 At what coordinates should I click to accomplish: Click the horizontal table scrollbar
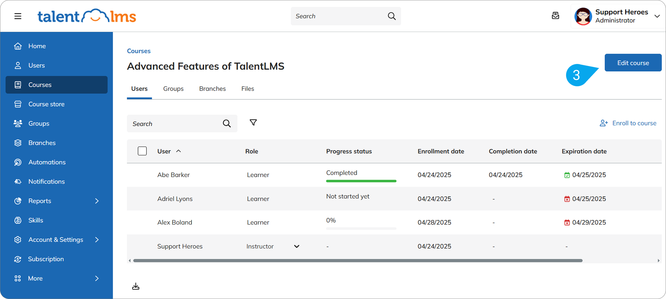pyautogui.click(x=358, y=261)
